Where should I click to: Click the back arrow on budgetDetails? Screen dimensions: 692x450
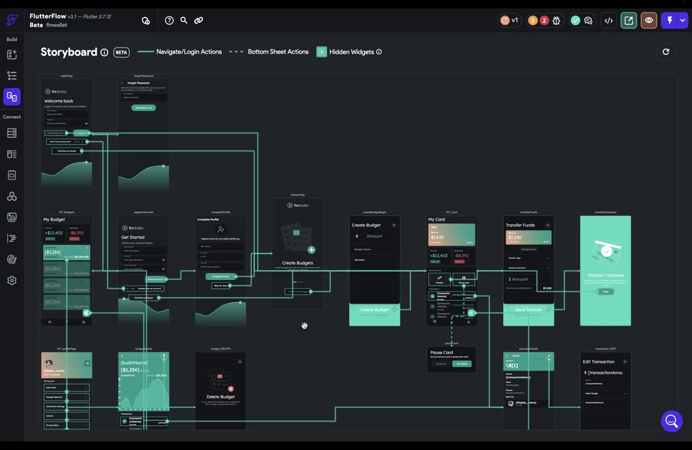click(x=122, y=356)
